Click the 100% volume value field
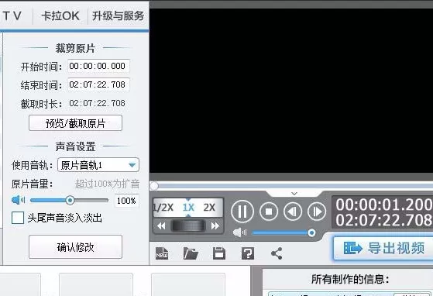 tap(126, 201)
